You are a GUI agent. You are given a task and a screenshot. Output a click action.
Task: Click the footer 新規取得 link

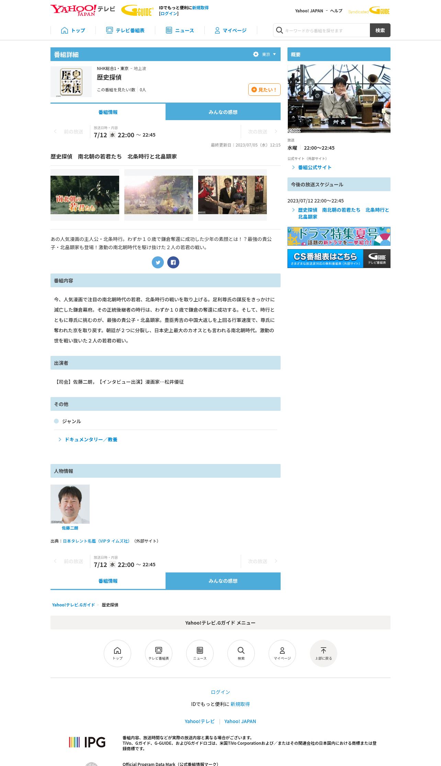pyautogui.click(x=240, y=704)
